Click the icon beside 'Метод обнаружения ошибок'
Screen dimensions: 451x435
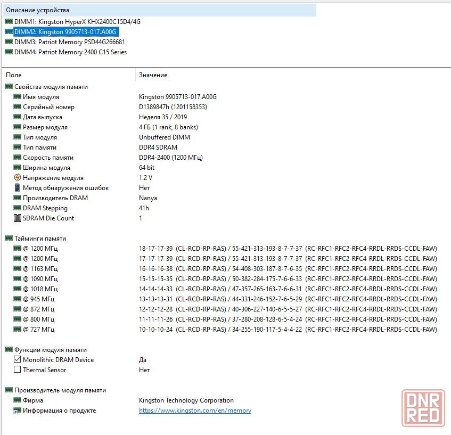coord(17,187)
